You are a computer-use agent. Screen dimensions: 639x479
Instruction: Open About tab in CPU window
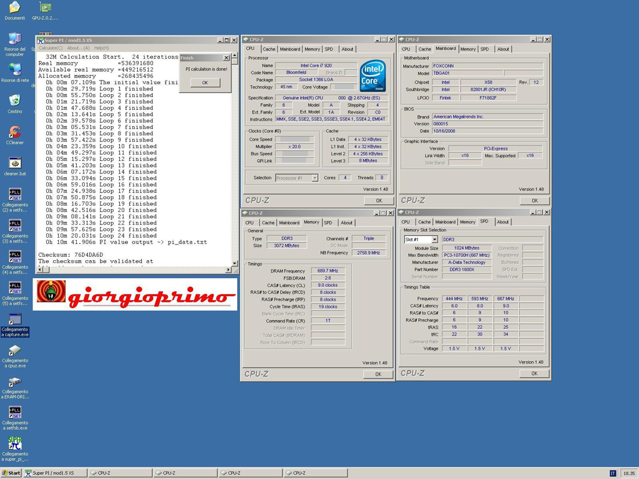pyautogui.click(x=347, y=49)
